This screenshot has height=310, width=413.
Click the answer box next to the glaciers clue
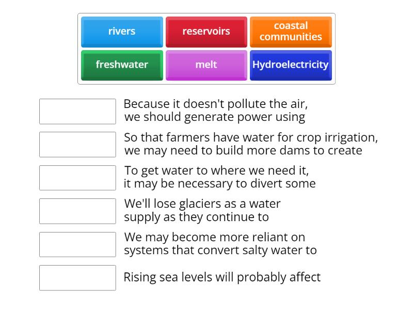(x=77, y=211)
